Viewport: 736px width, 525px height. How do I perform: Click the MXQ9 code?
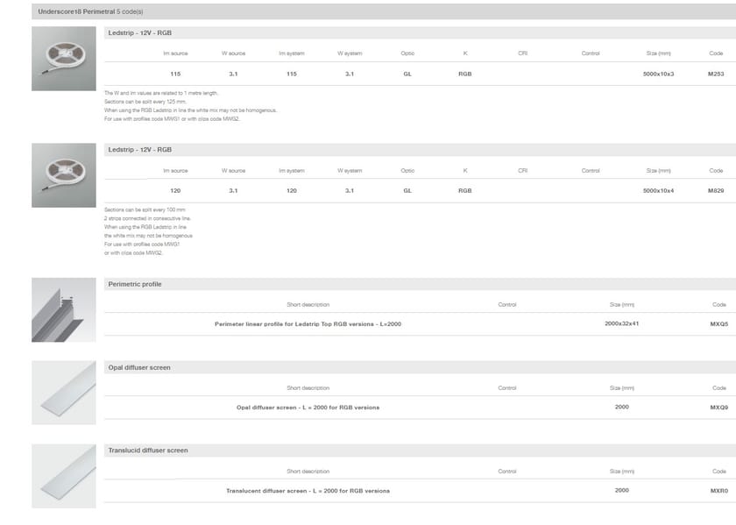point(718,408)
